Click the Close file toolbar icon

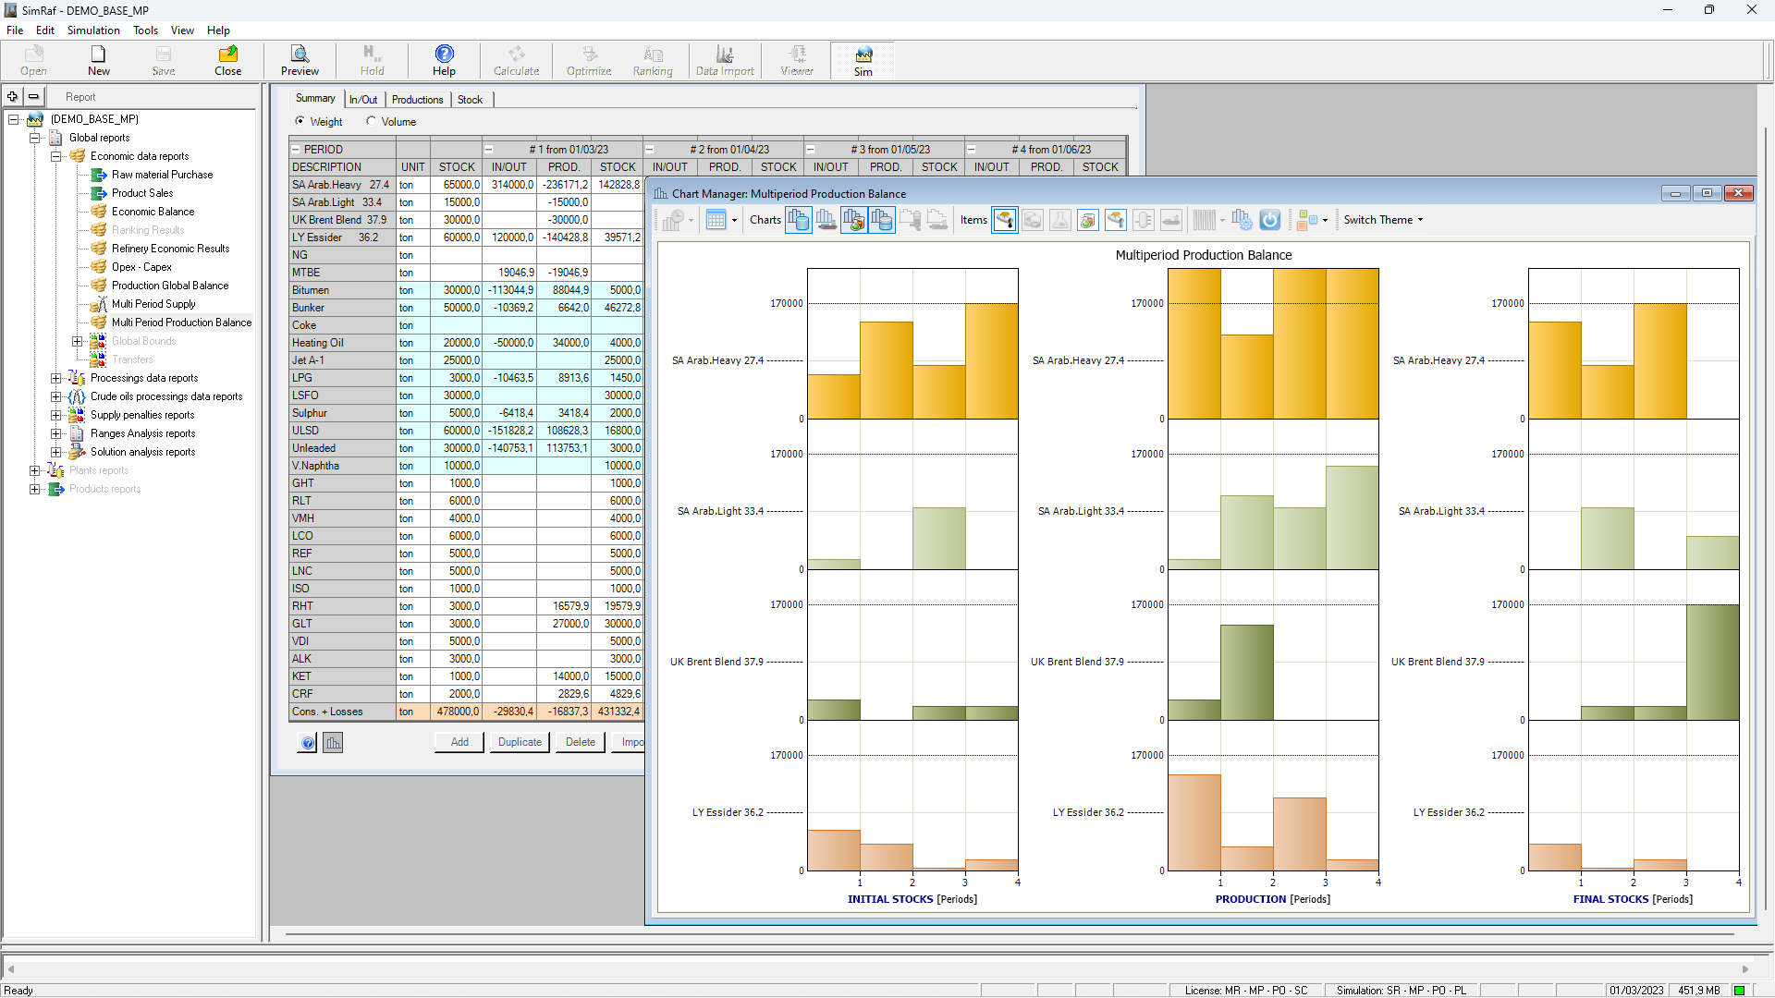click(x=227, y=60)
